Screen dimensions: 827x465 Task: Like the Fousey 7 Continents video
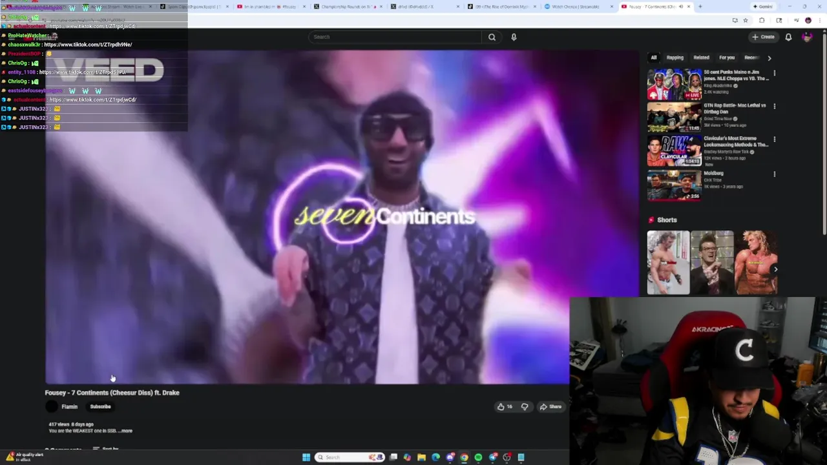(x=505, y=406)
